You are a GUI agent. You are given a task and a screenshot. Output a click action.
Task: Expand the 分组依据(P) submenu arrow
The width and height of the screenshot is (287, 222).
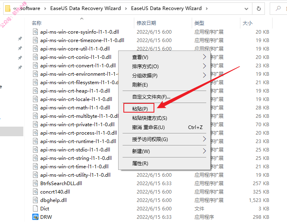coord(205,75)
